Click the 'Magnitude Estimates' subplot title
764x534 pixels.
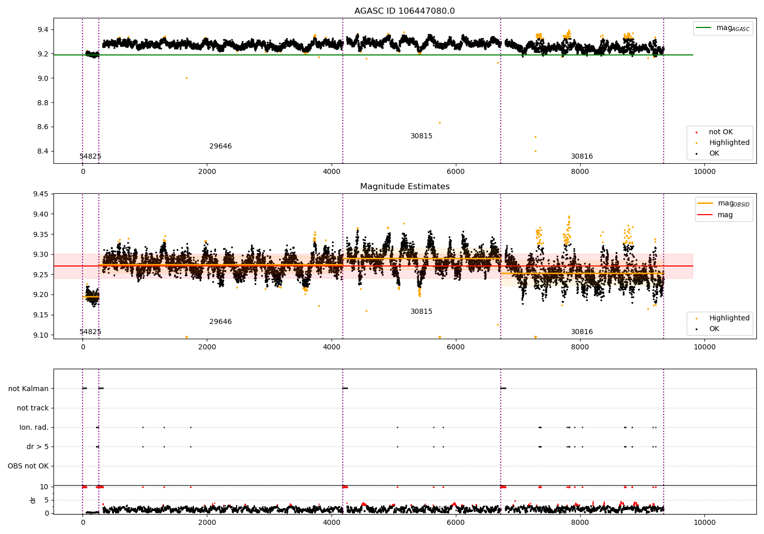tap(404, 187)
